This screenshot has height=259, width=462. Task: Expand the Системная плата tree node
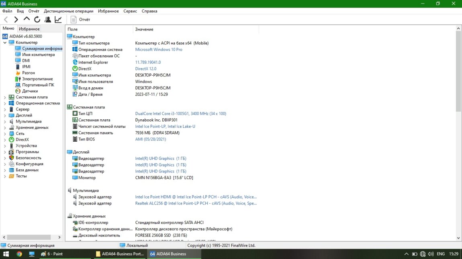click(x=5, y=97)
